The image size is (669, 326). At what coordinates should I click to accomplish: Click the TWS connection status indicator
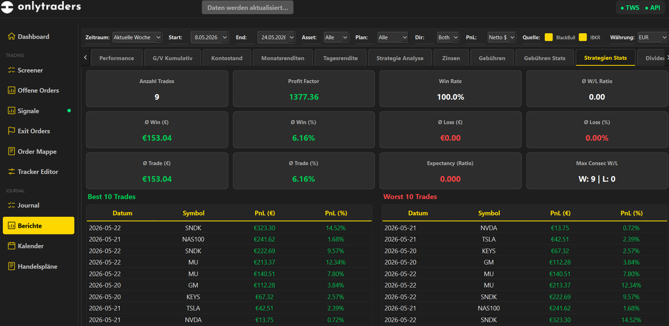(x=629, y=8)
